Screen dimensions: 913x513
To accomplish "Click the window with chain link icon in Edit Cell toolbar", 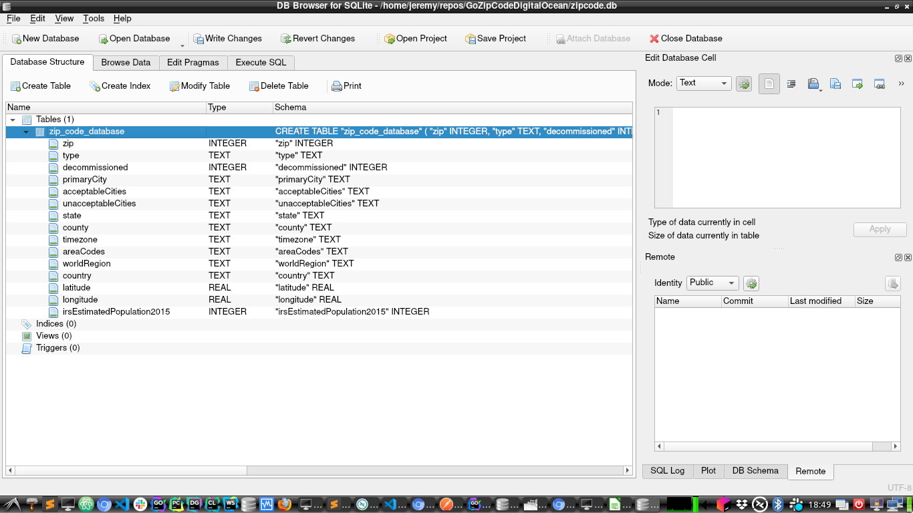I will [x=880, y=84].
